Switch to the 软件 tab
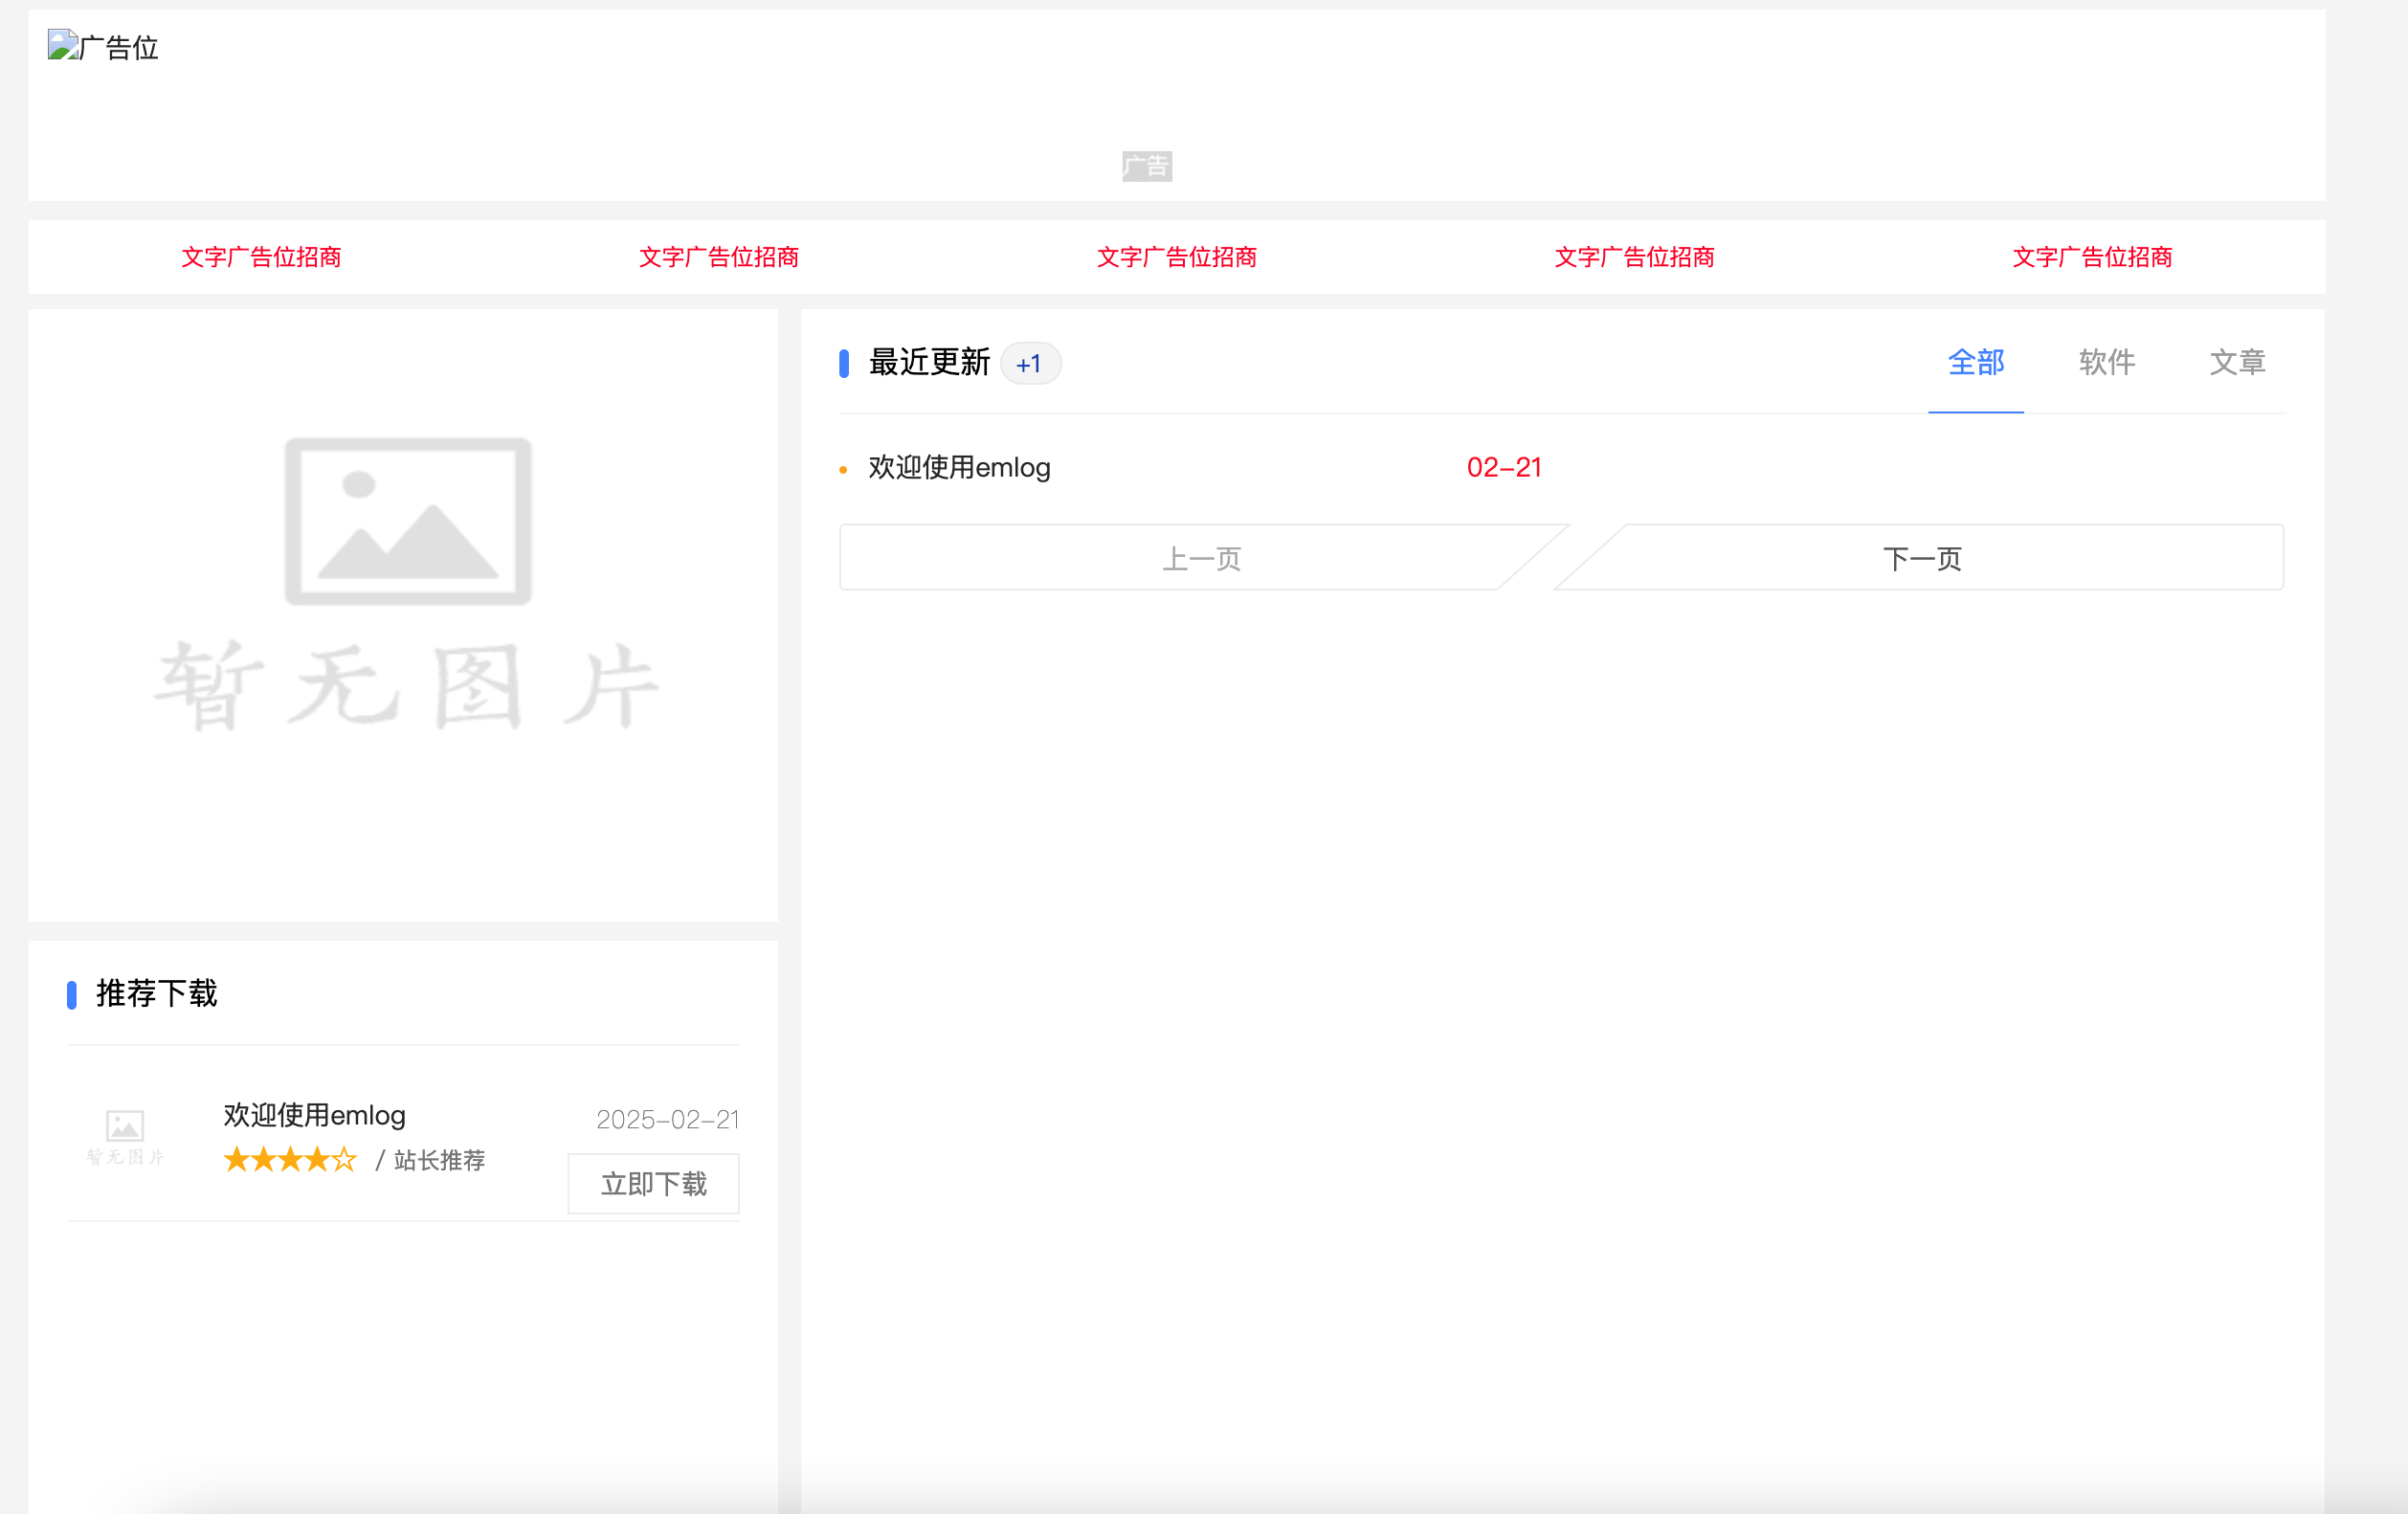Viewport: 2408px width, 1514px height. (2107, 363)
